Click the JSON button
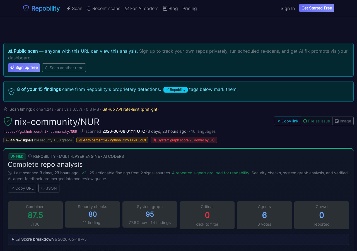 (x=49, y=188)
